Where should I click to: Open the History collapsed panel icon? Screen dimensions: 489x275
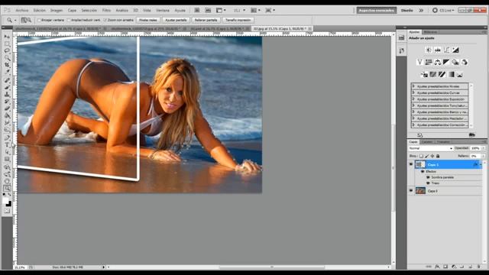[401, 50]
